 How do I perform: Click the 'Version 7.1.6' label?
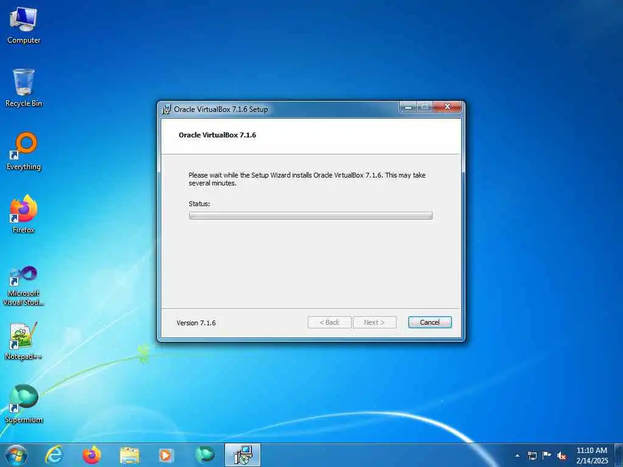[x=197, y=323]
